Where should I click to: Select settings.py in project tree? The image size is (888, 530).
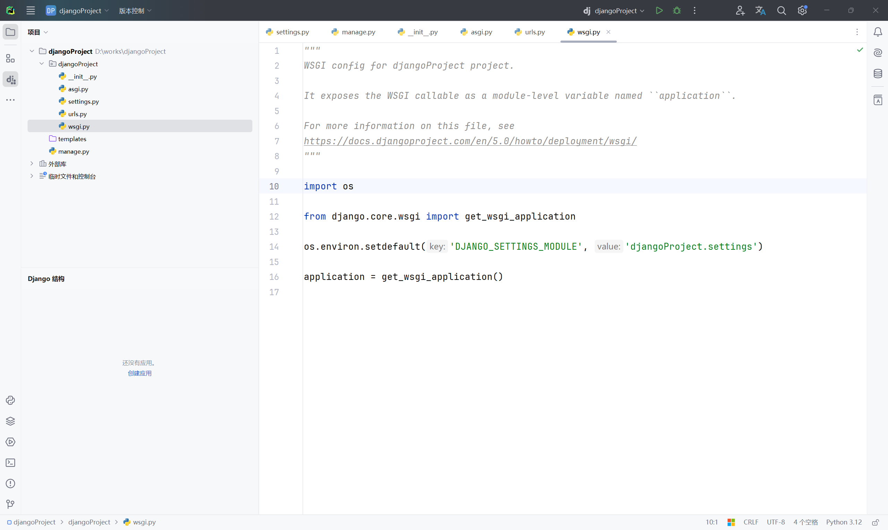click(140, 101)
